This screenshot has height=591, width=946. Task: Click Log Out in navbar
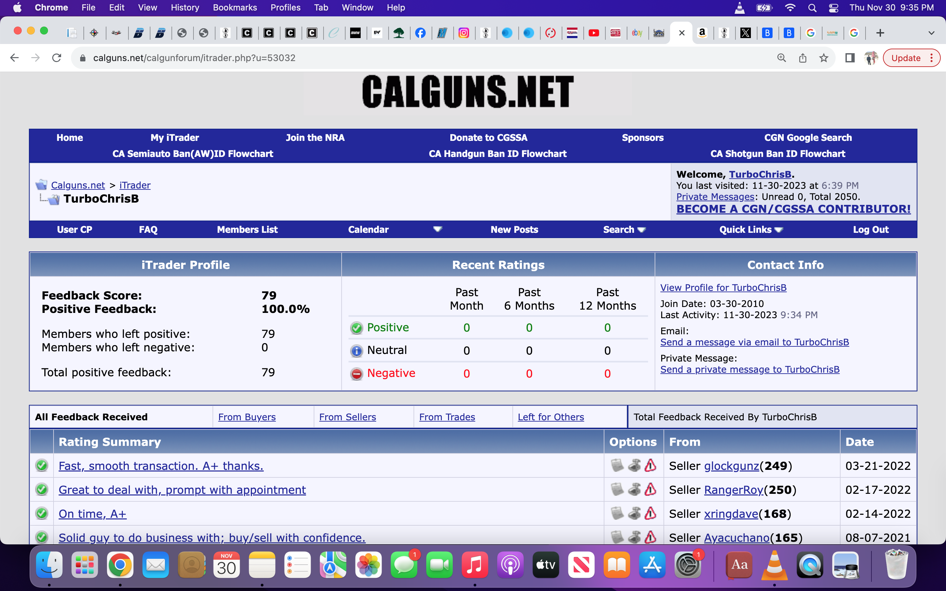(870, 230)
